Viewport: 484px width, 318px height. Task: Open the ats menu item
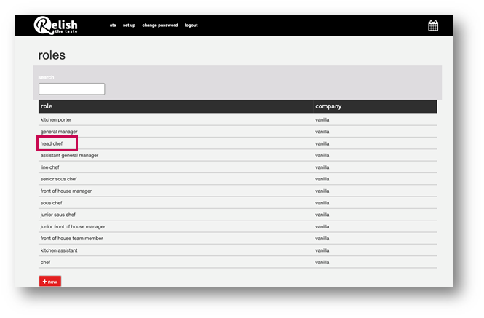[113, 25]
